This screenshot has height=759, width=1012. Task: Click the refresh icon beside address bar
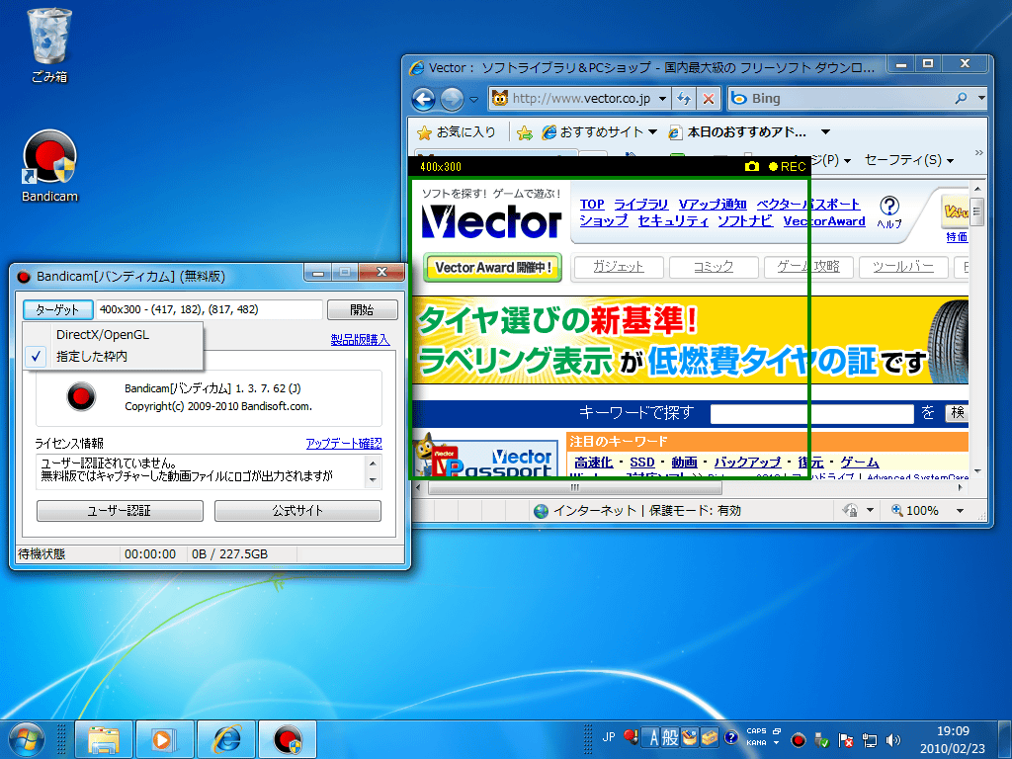(x=684, y=99)
